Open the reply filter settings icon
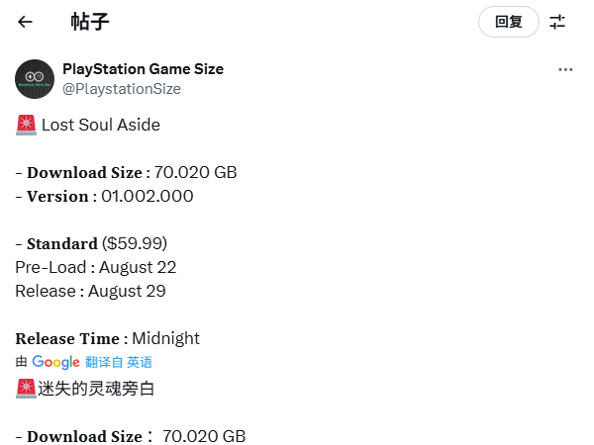 click(x=557, y=22)
